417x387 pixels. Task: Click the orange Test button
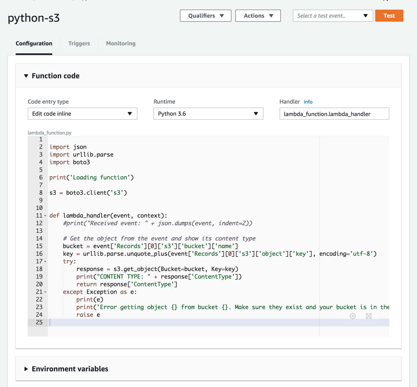pyautogui.click(x=389, y=16)
